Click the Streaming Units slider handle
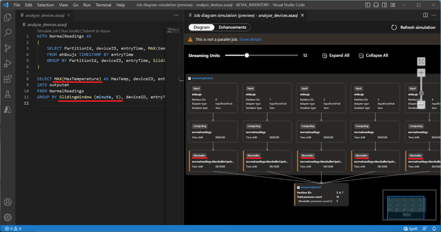The height and width of the screenshot is (232, 441). pyautogui.click(x=247, y=55)
